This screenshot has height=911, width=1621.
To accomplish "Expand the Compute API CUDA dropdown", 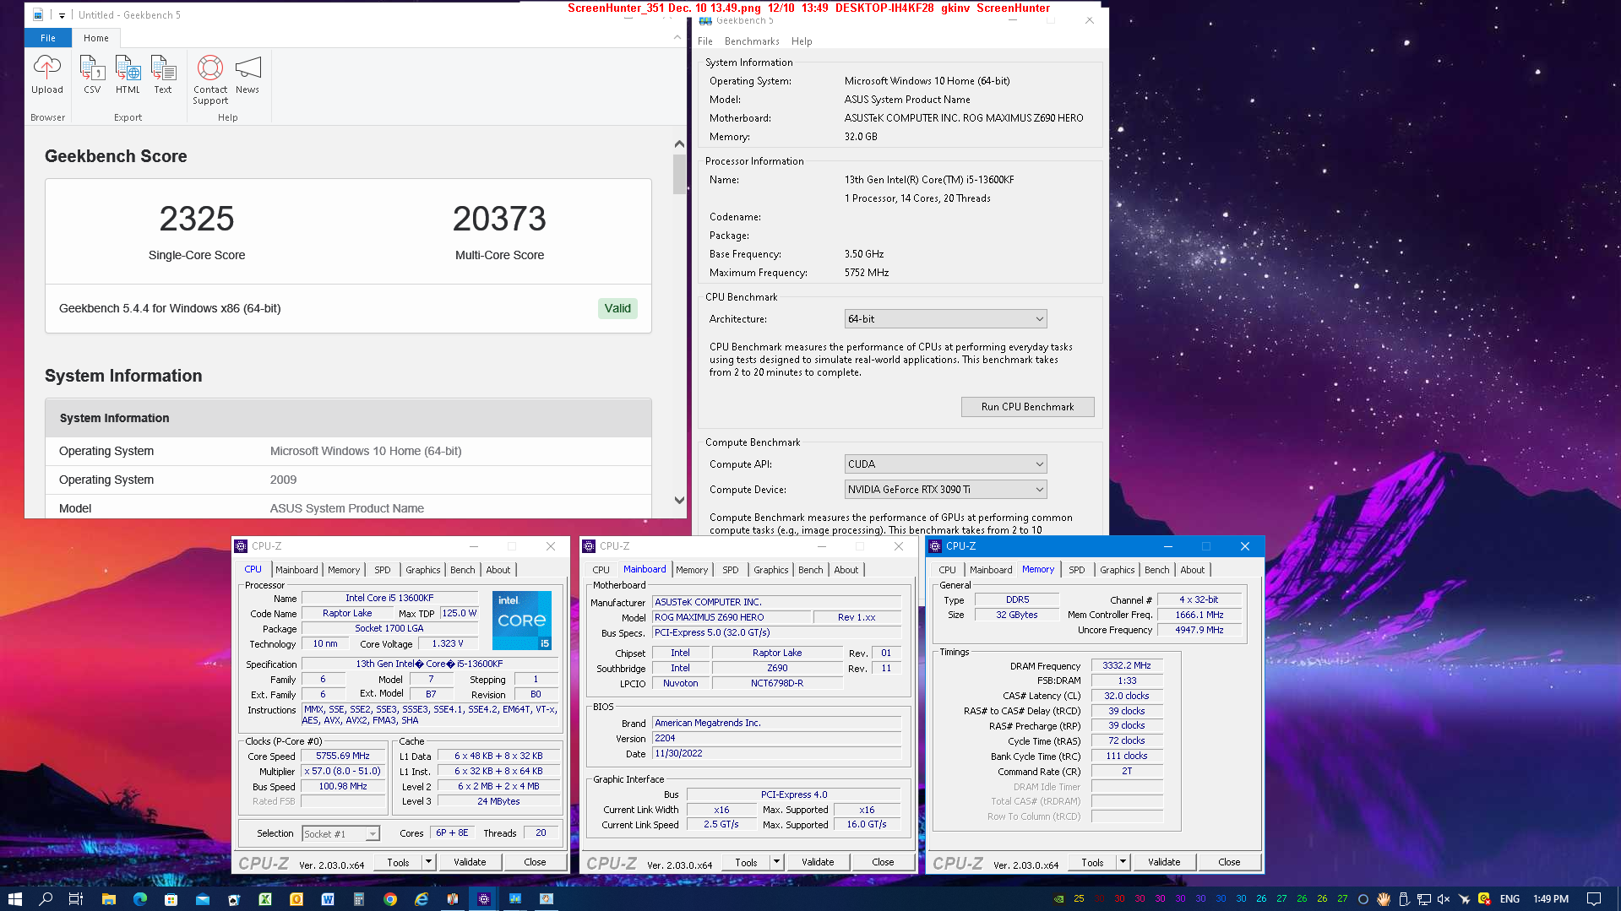I will click(945, 464).
